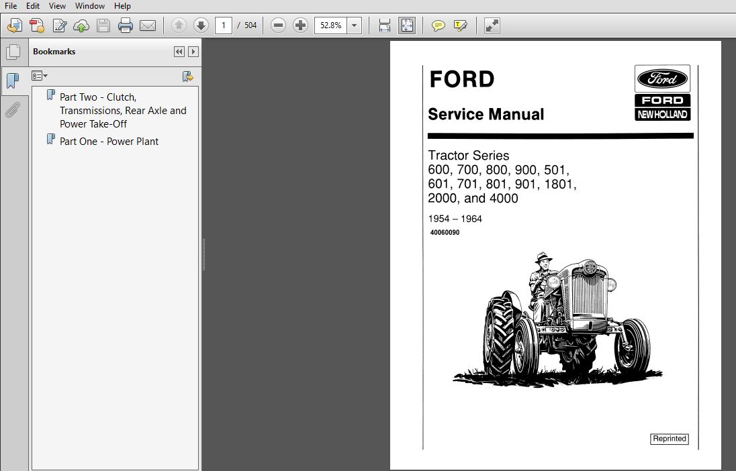Enter read mode with expand arrows icon
Image resolution: width=736 pixels, height=471 pixels.
click(492, 25)
